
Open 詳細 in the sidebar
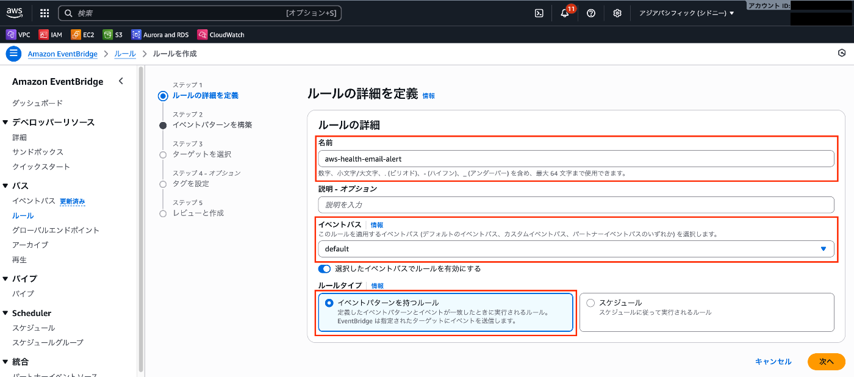coord(20,137)
